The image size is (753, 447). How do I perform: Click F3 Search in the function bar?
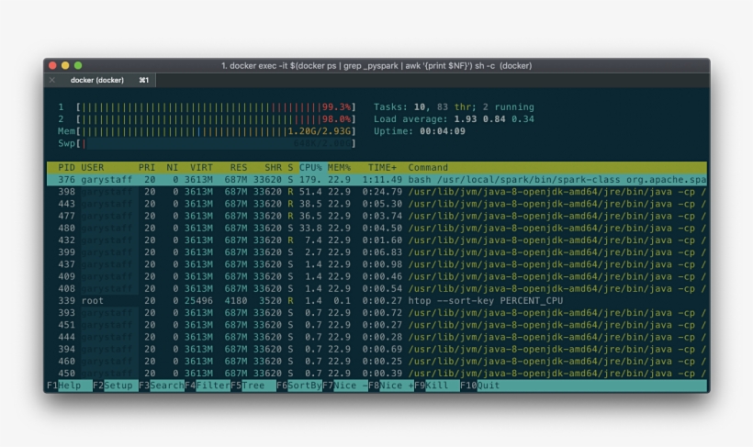[x=162, y=386]
